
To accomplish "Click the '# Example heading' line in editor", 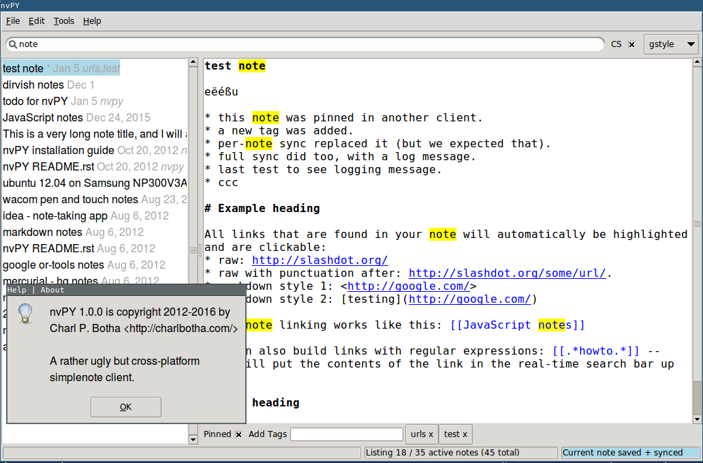I will tap(262, 209).
